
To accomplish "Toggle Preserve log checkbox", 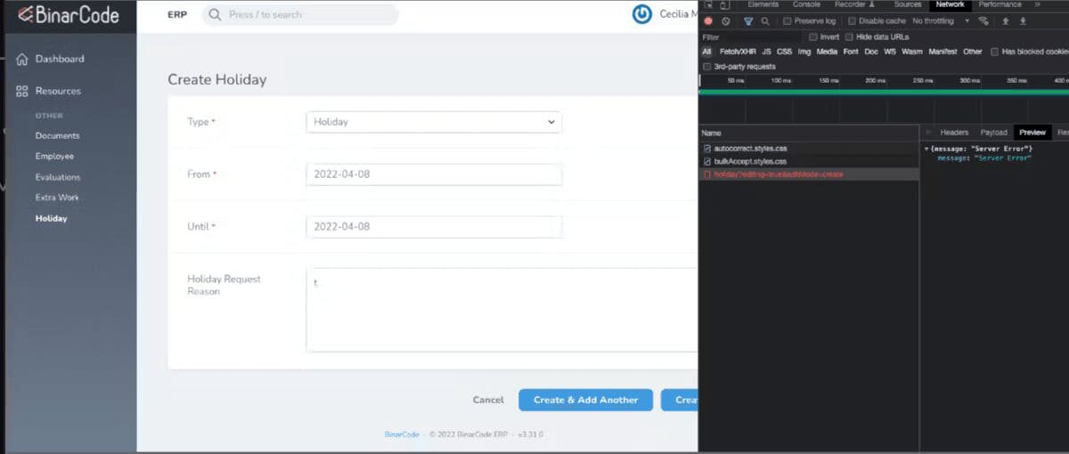I will tap(787, 20).
